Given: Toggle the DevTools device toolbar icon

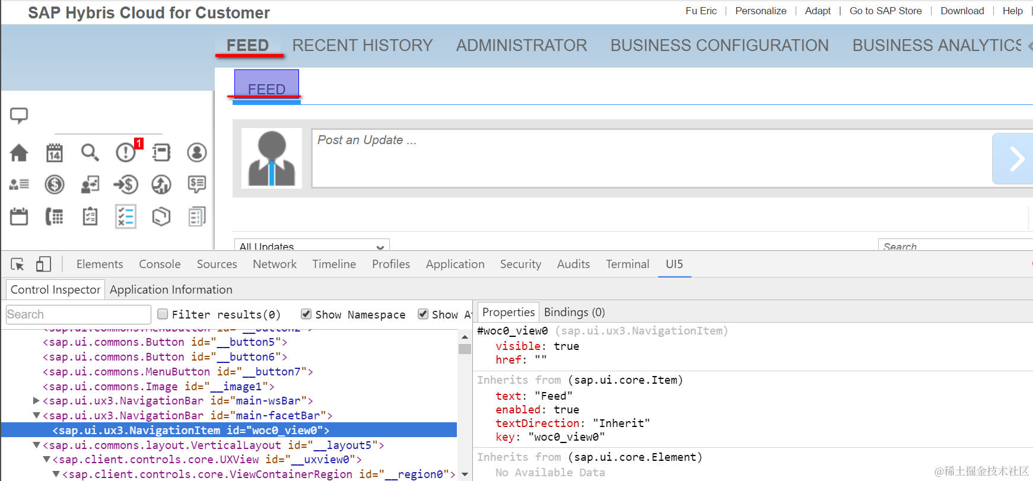Looking at the screenshot, I should coord(43,265).
